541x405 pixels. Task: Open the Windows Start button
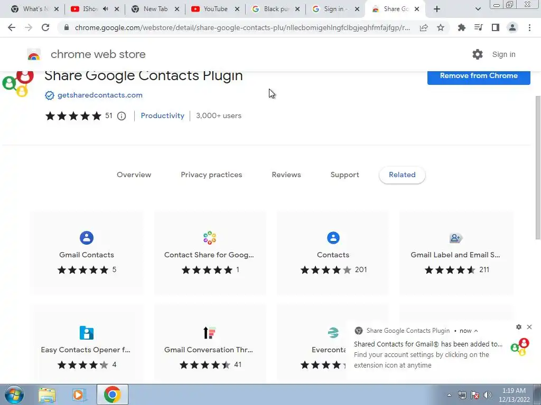14,394
